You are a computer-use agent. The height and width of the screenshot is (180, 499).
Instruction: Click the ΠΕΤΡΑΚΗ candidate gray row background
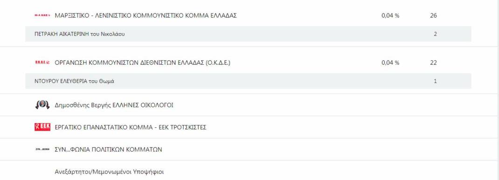248,34
